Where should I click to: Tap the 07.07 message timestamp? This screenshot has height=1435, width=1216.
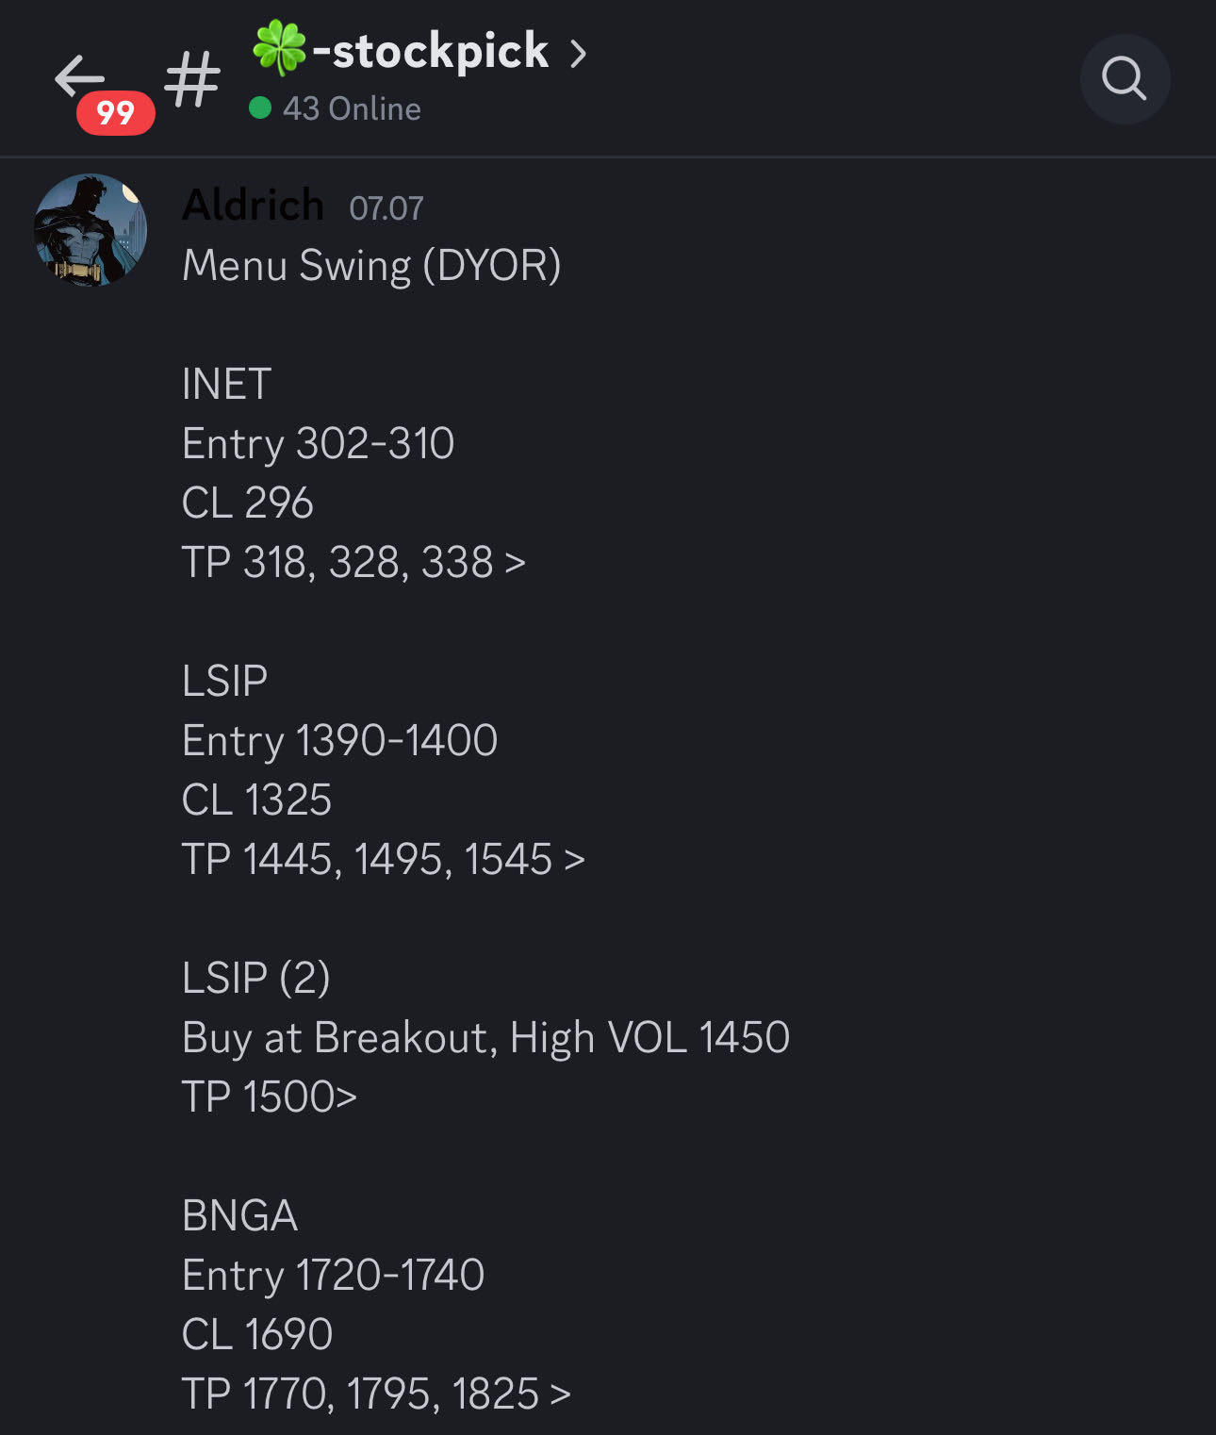point(386,208)
